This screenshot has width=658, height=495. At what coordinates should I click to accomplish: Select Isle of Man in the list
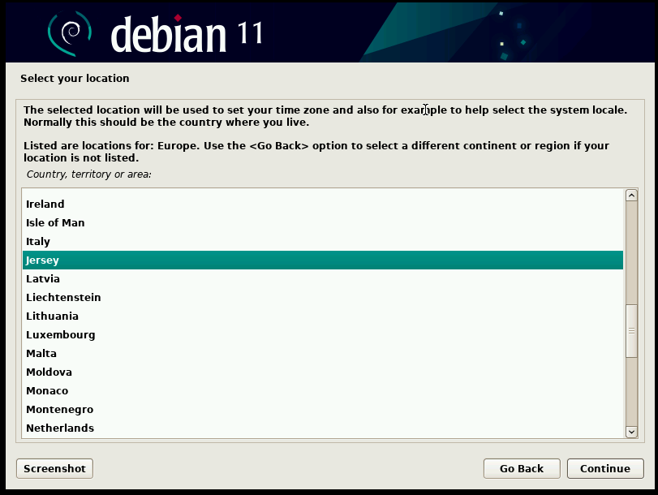(322, 222)
